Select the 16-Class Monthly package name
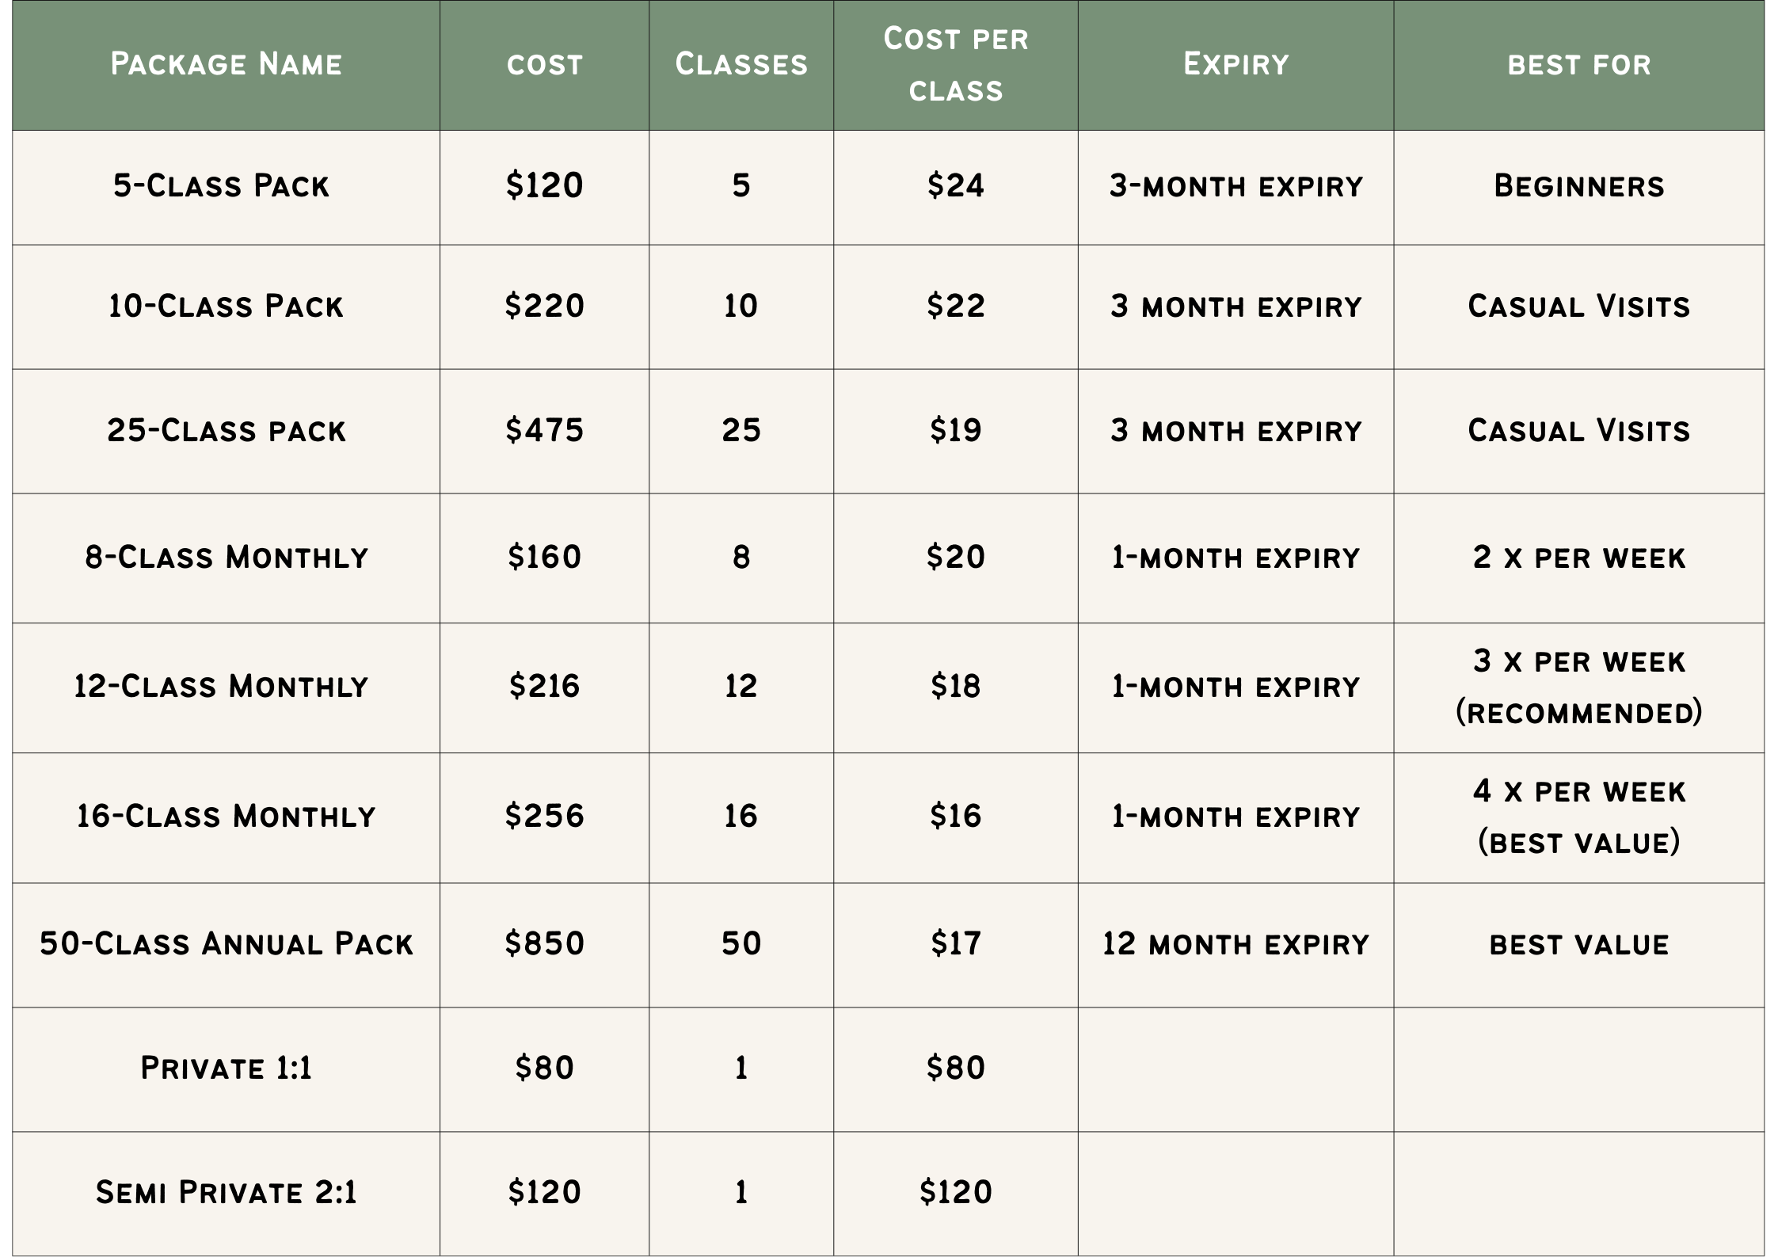Viewport: 1778px width, 1257px height. pos(226,817)
